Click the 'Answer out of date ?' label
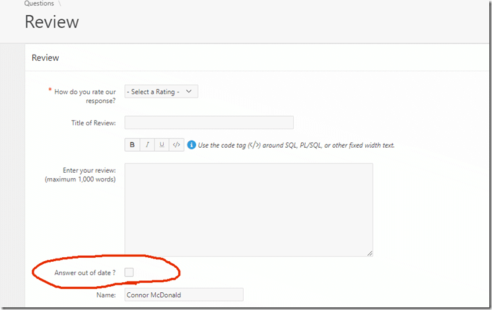Viewport: 492px width, 310px height. coord(85,272)
